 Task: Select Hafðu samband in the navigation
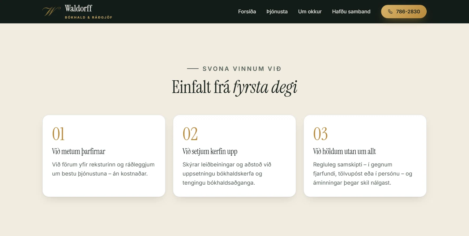pyautogui.click(x=351, y=12)
